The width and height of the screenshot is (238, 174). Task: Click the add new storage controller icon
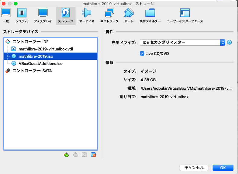[x=66, y=155]
